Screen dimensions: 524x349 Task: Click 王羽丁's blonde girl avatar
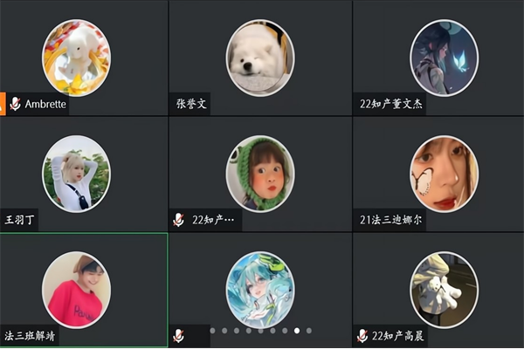coord(77,174)
